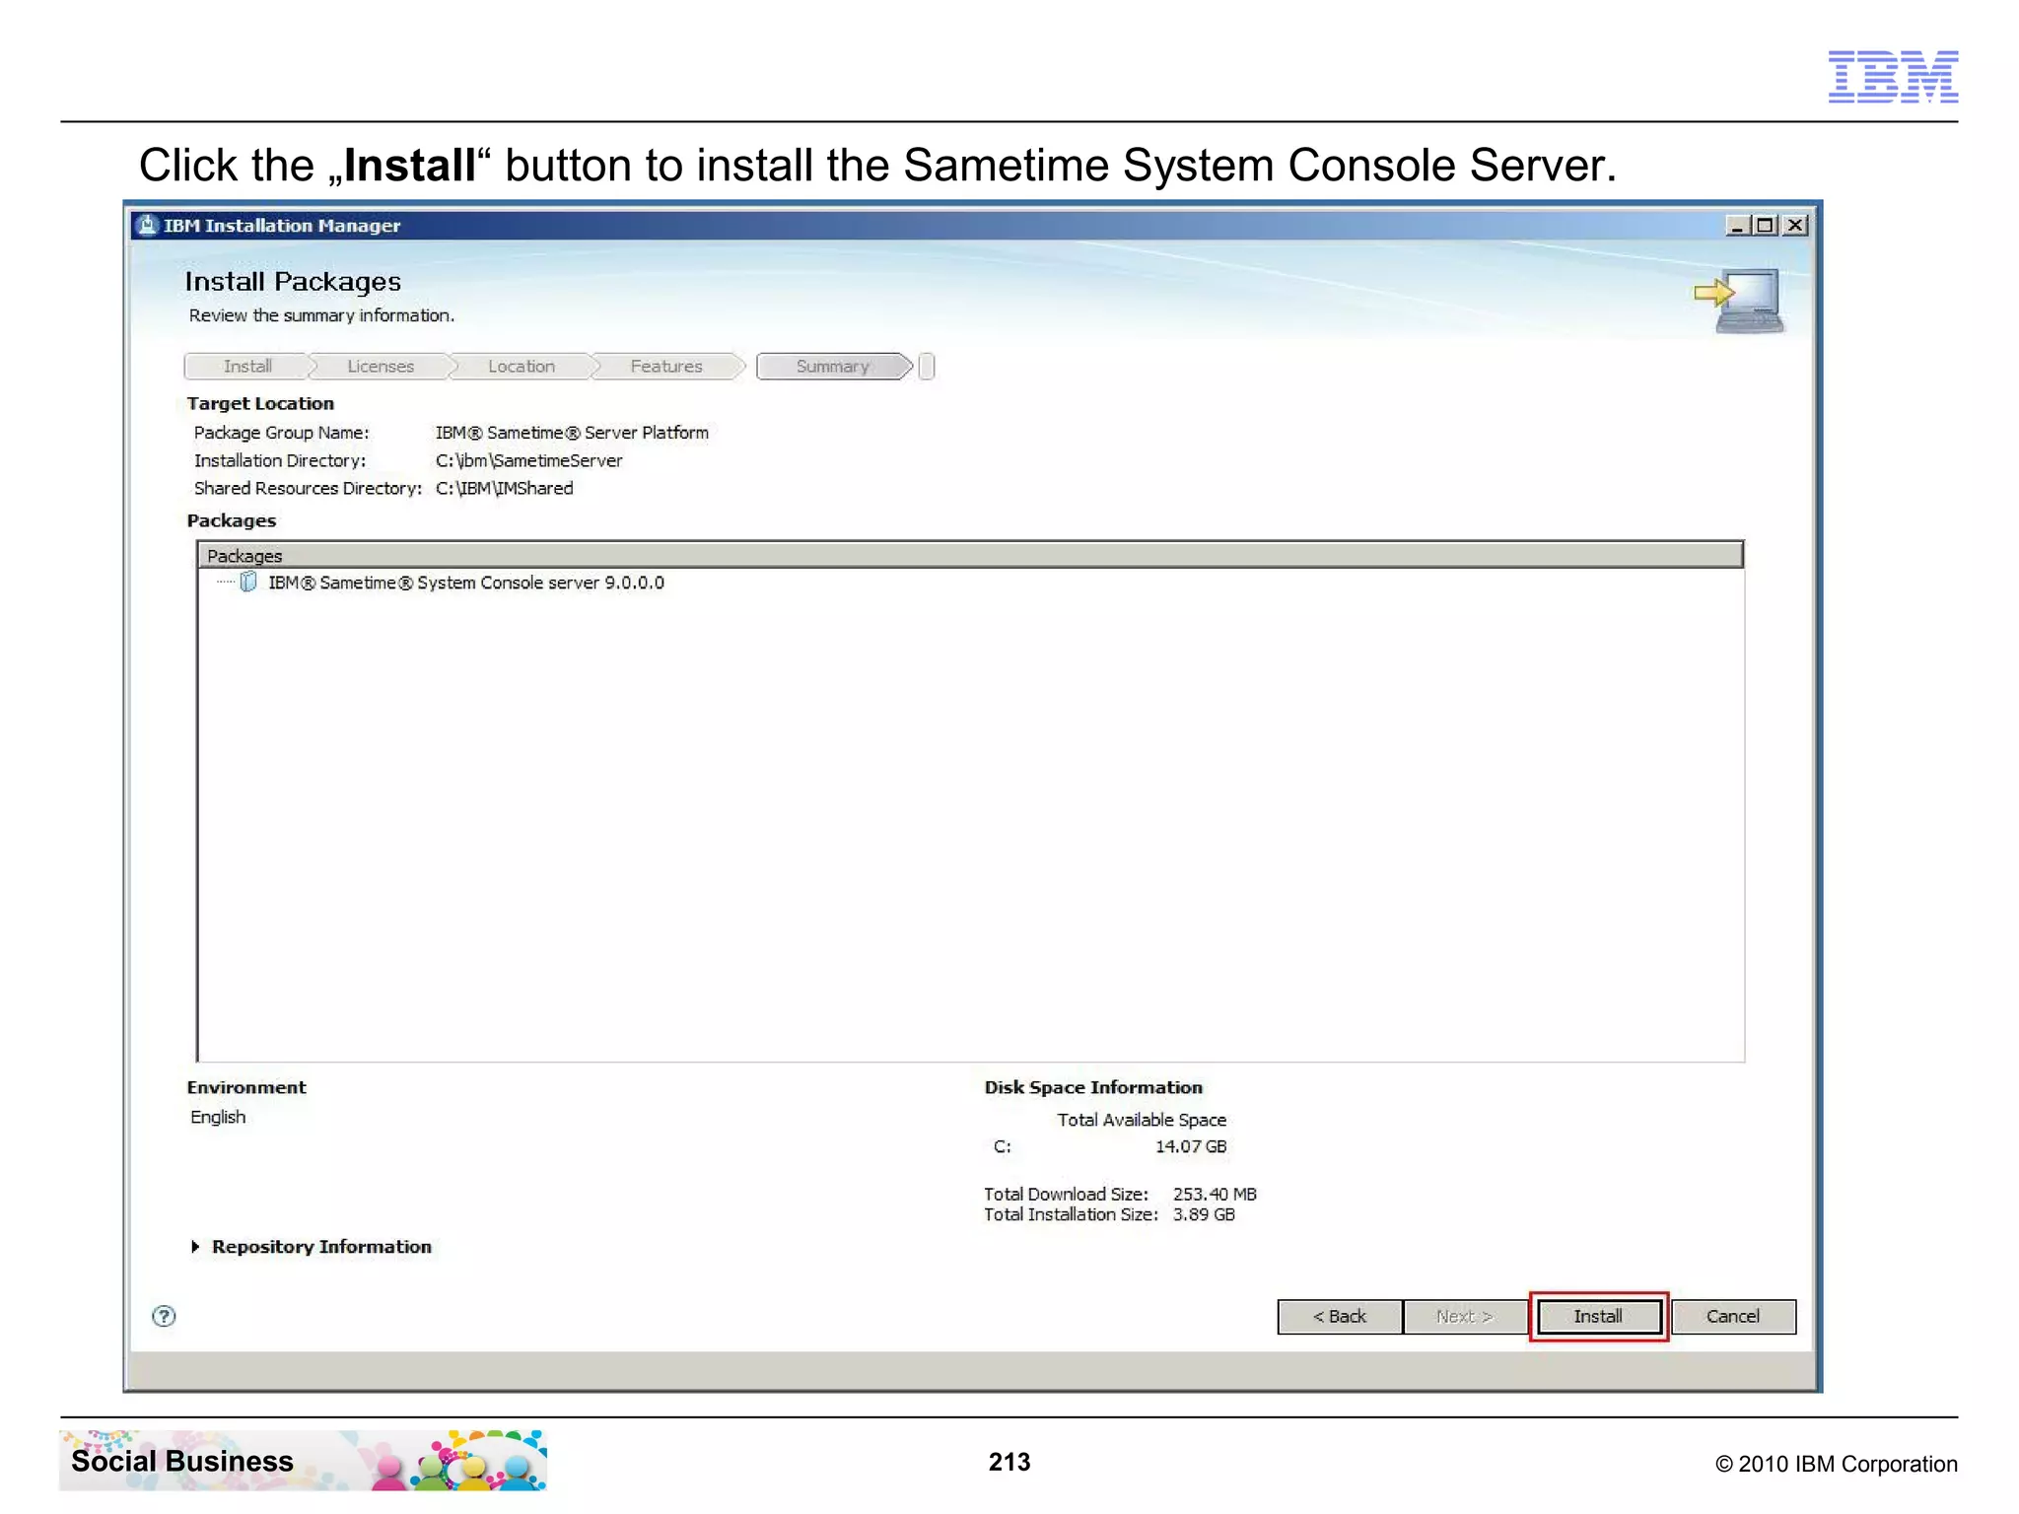Click the Install button
Image resolution: width=2019 pixels, height=1514 pixels.
click(1598, 1316)
